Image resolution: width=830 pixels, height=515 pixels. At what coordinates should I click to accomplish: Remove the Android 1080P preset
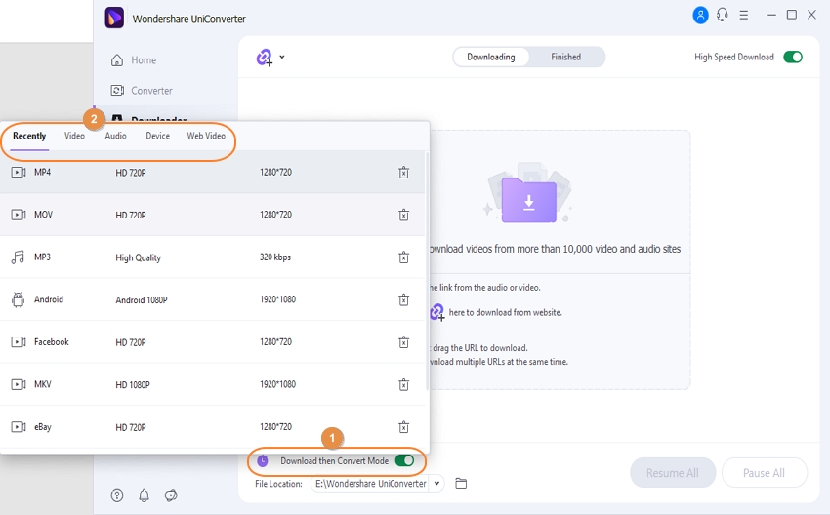tap(403, 300)
